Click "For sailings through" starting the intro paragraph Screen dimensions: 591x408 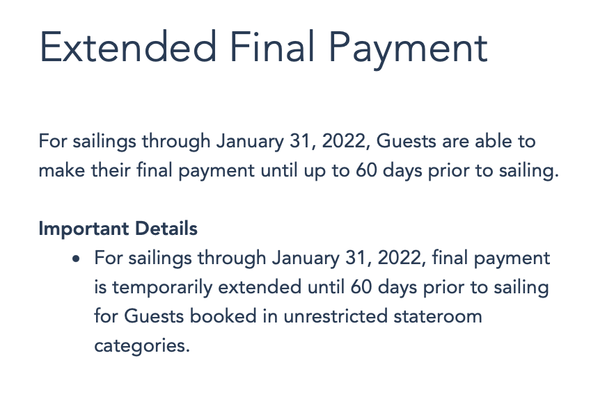point(125,141)
